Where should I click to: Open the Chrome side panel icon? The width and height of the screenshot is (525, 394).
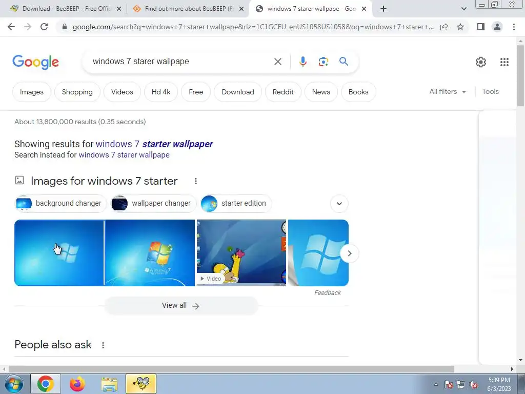[481, 27]
